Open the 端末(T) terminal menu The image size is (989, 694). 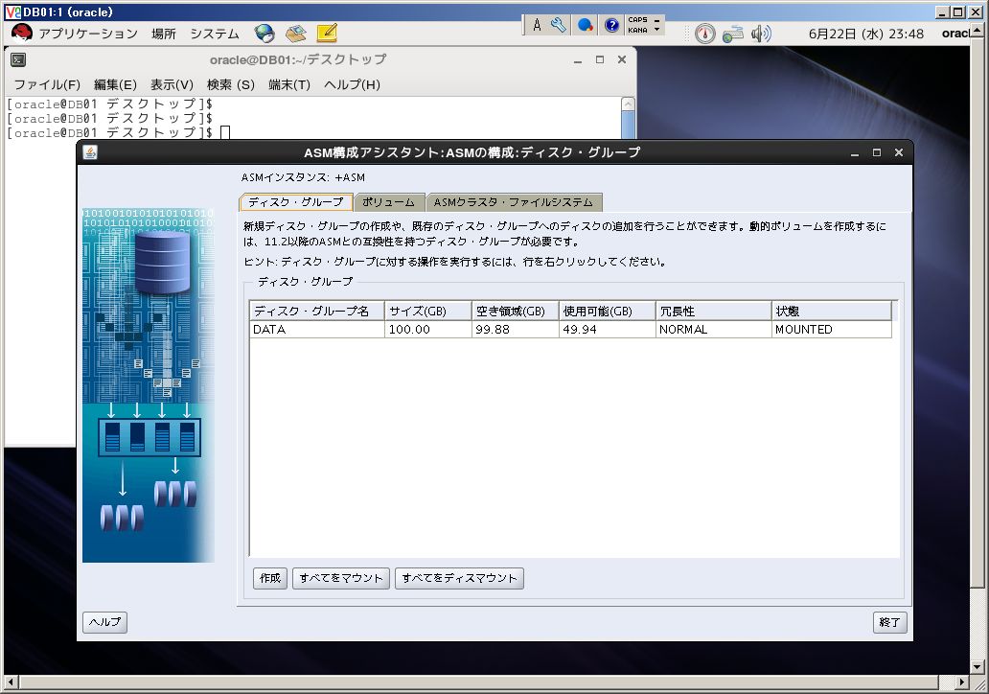tap(288, 84)
